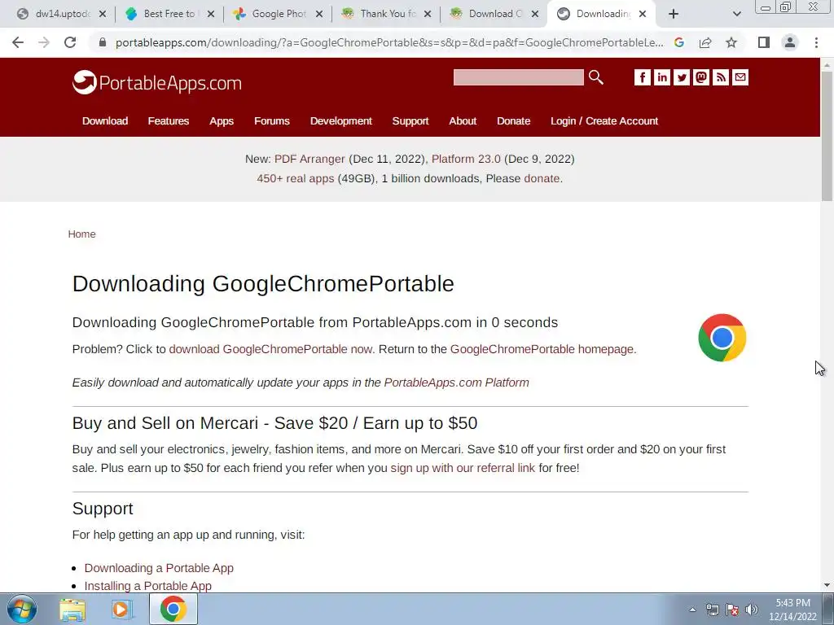
Task: Open the Donate nav item
Action: click(513, 120)
